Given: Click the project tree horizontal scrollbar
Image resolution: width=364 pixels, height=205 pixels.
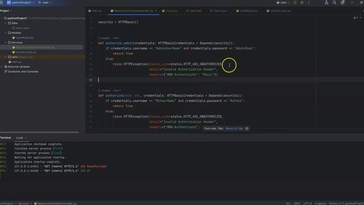Looking at the screenshot, I should (x=39, y=133).
